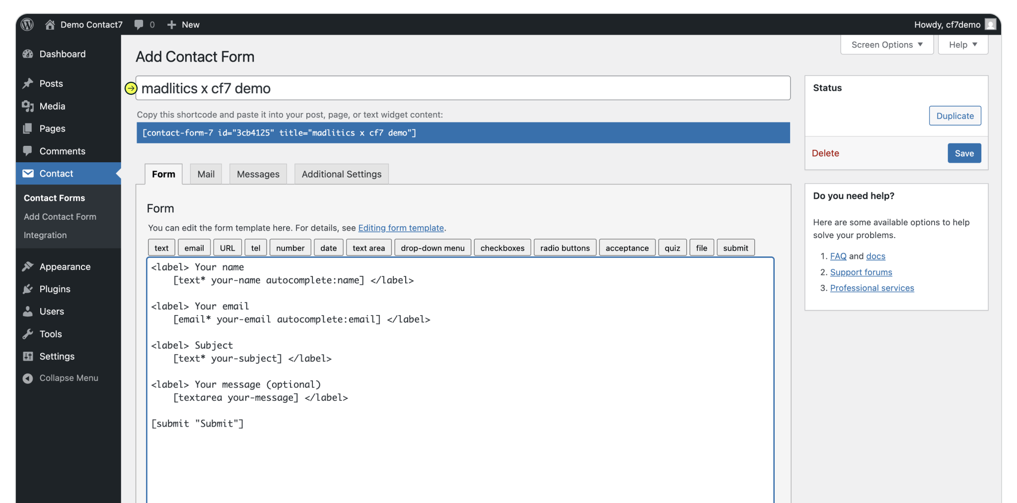Insert a quiz tag

(672, 248)
